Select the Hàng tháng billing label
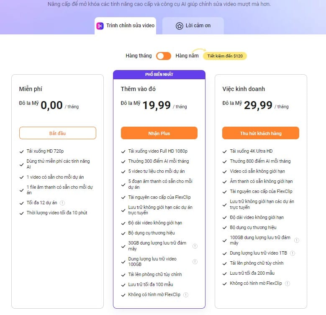 tap(139, 56)
